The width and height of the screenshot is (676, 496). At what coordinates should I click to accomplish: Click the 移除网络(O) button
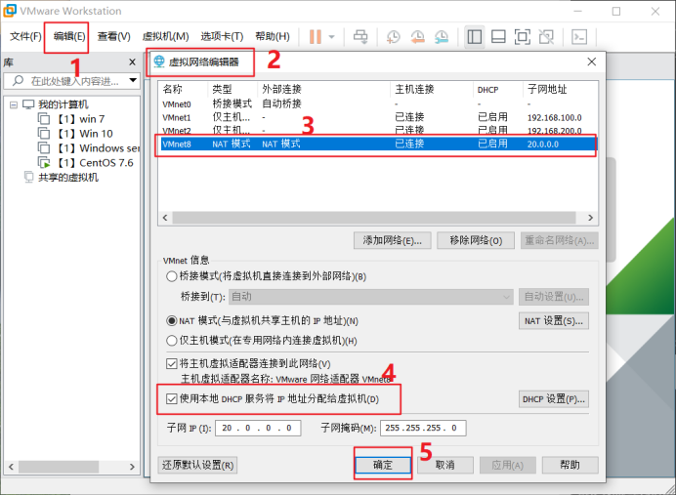coord(476,240)
